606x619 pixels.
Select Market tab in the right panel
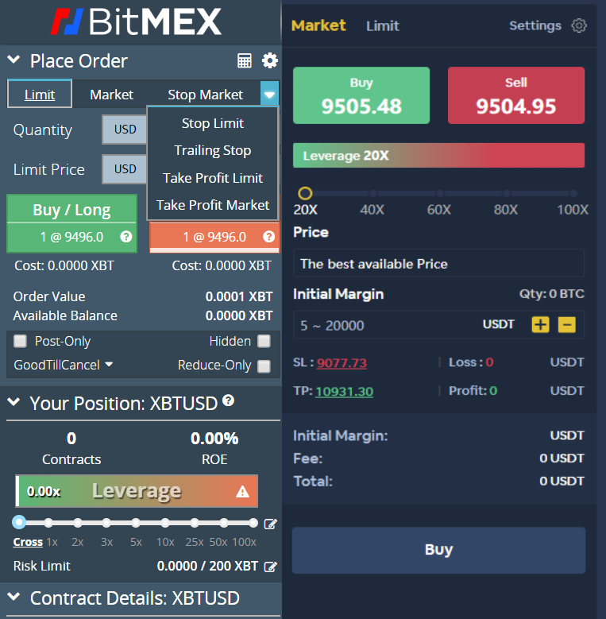(318, 25)
